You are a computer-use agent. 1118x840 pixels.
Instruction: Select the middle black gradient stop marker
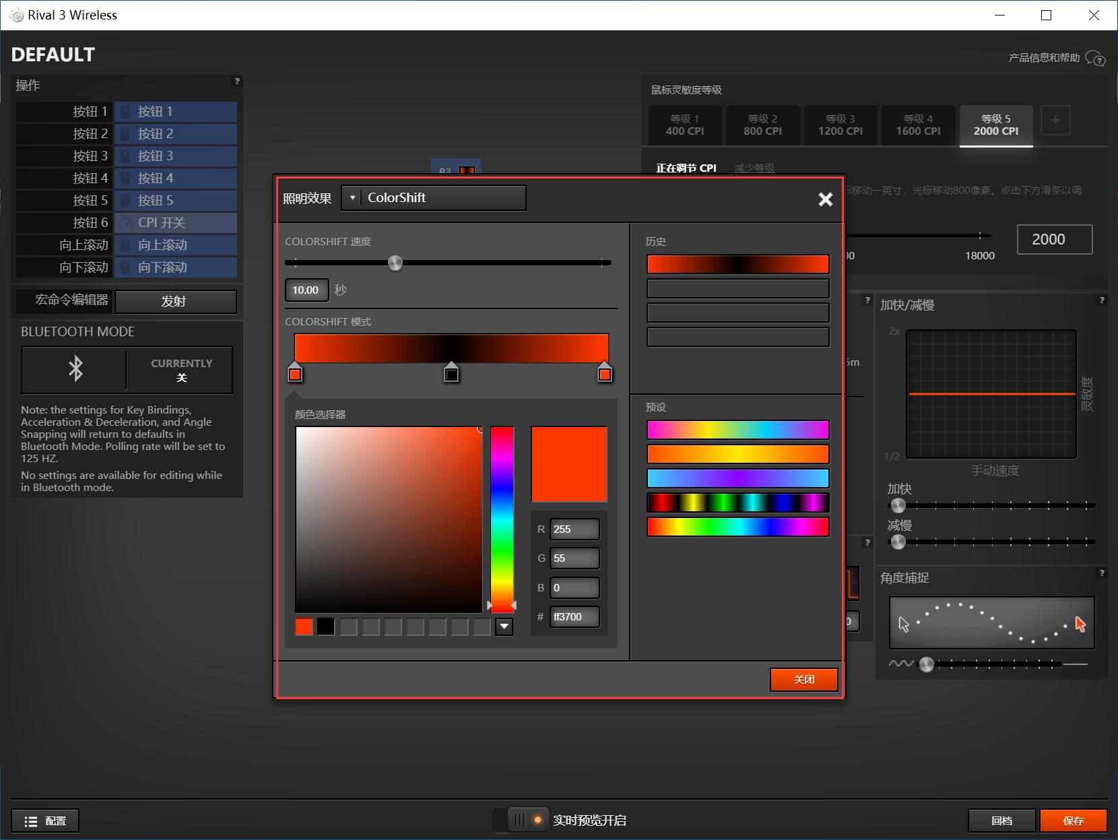click(x=451, y=373)
